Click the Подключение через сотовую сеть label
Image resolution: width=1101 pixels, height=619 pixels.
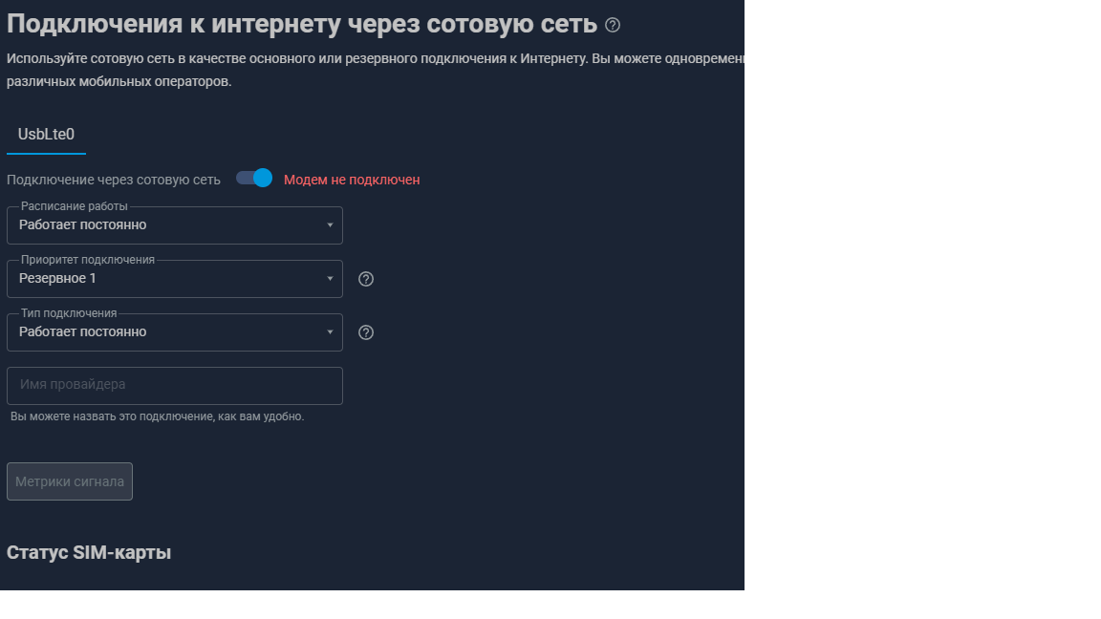tap(114, 181)
